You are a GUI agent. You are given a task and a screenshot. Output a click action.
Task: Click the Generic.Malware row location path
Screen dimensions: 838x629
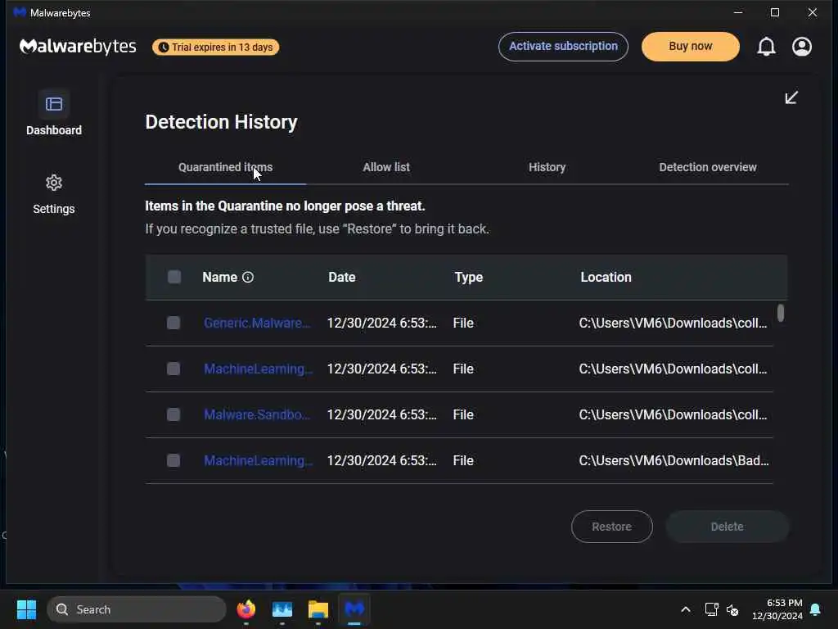(673, 323)
